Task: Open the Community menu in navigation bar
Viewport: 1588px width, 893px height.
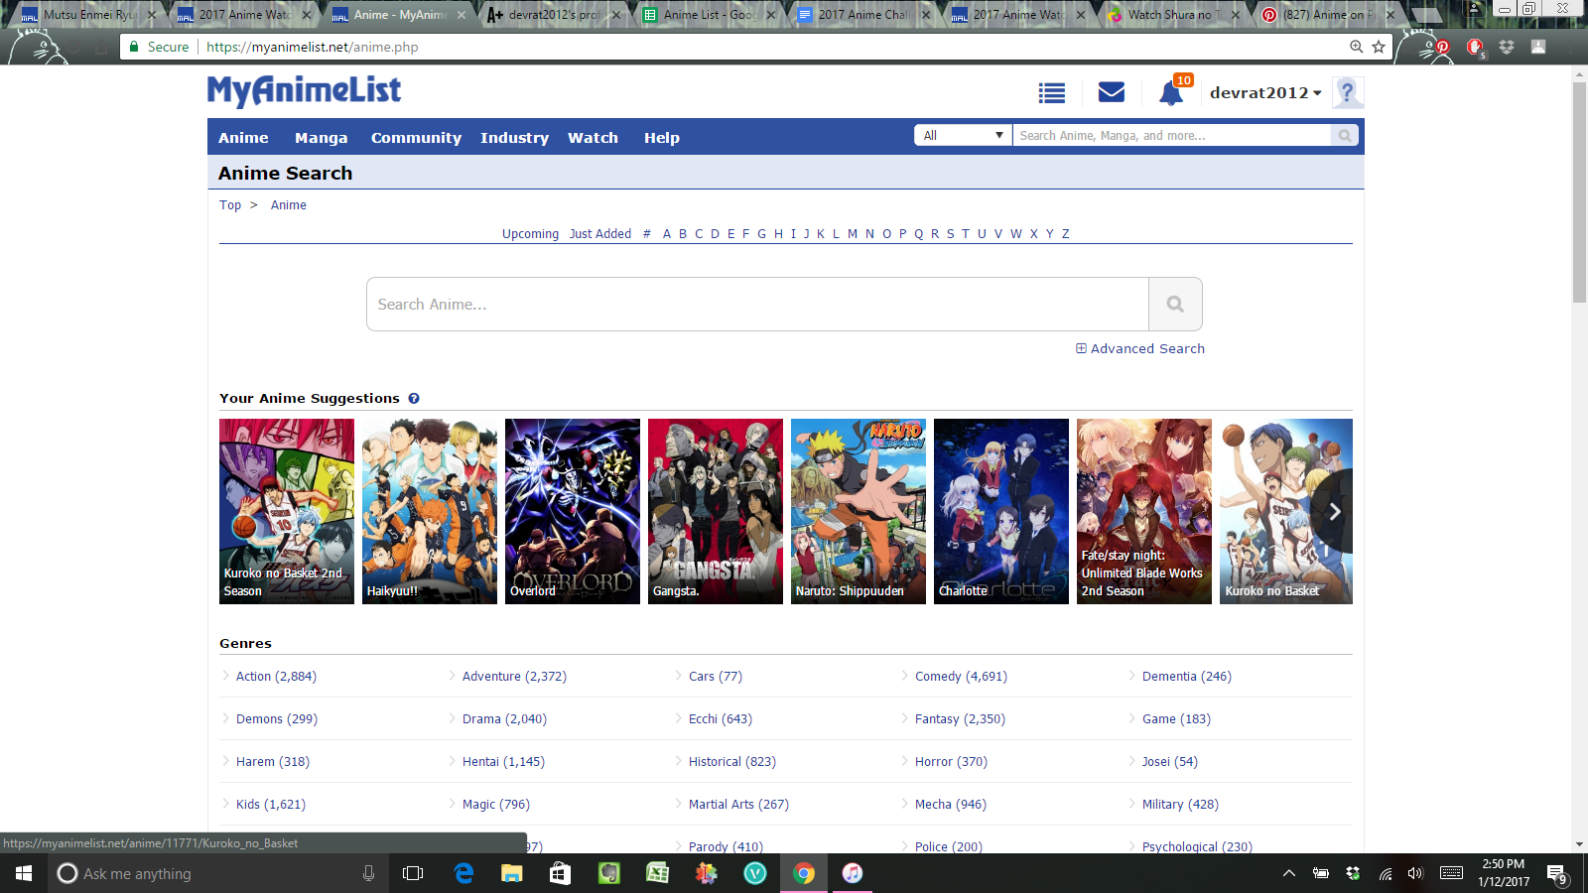Action: (416, 138)
